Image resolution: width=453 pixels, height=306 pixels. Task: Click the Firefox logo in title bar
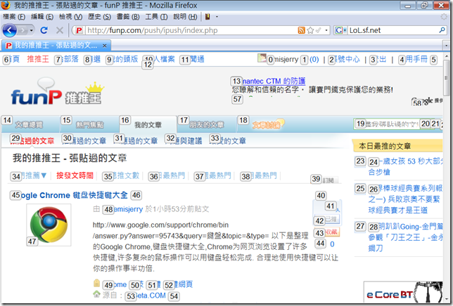click(6, 5)
